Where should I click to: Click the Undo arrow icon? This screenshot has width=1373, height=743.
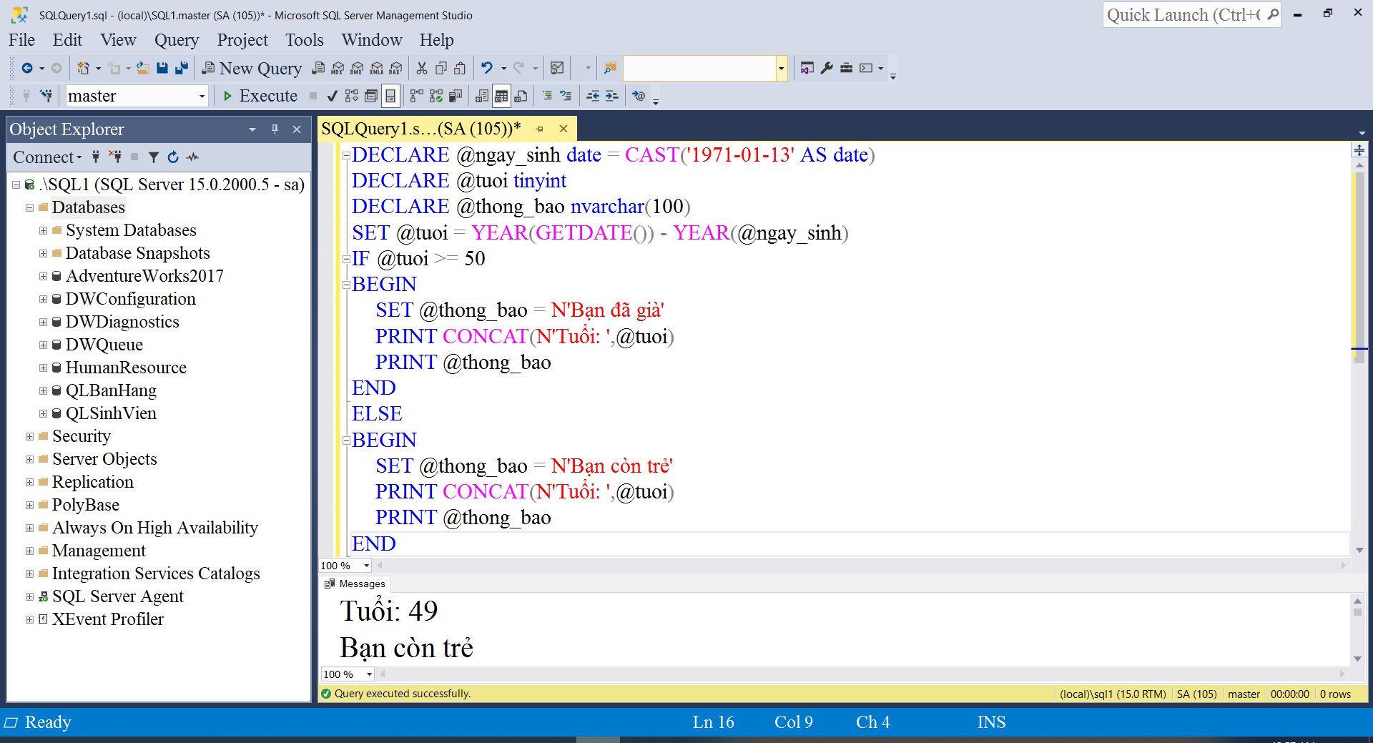point(487,68)
